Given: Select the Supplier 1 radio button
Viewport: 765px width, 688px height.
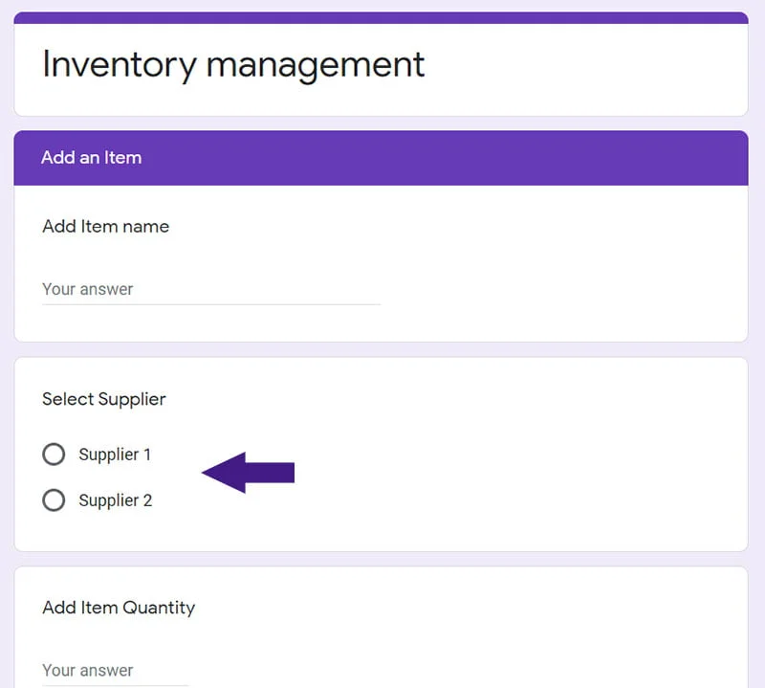Looking at the screenshot, I should (x=54, y=455).
